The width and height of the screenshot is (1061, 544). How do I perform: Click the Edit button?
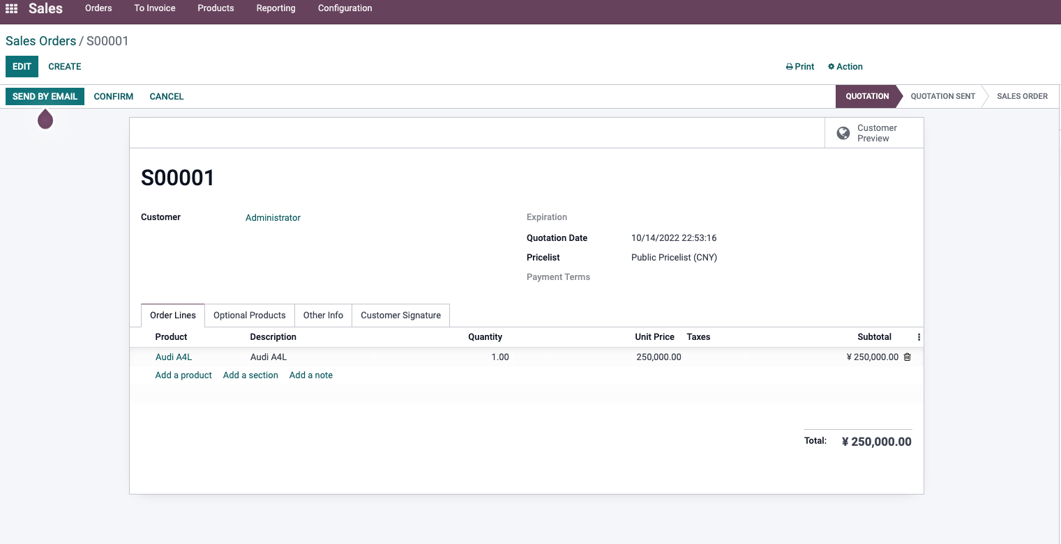point(22,67)
